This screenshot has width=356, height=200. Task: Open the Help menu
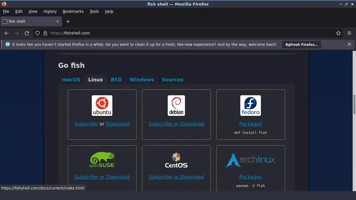coord(109,11)
